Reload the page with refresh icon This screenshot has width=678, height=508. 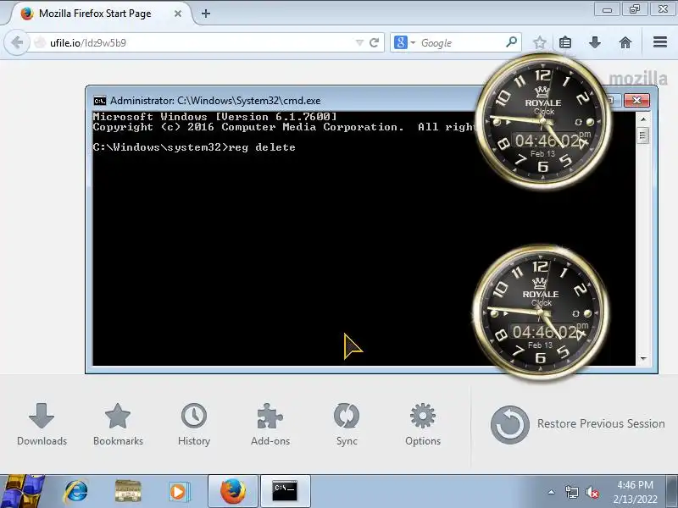tap(375, 43)
